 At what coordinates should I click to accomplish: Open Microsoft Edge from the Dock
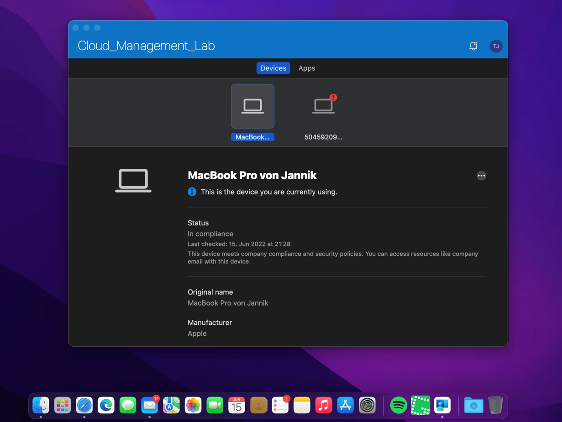pyautogui.click(x=106, y=405)
